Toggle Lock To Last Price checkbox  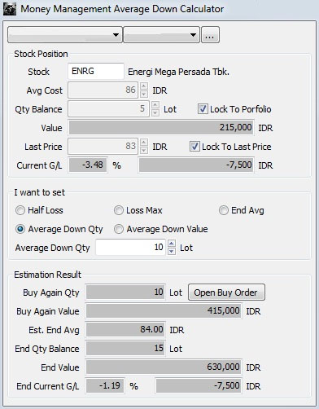coord(194,147)
